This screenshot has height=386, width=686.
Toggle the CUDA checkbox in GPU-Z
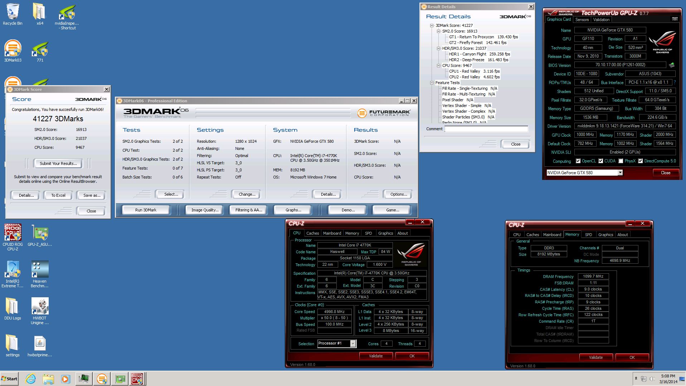pos(600,161)
